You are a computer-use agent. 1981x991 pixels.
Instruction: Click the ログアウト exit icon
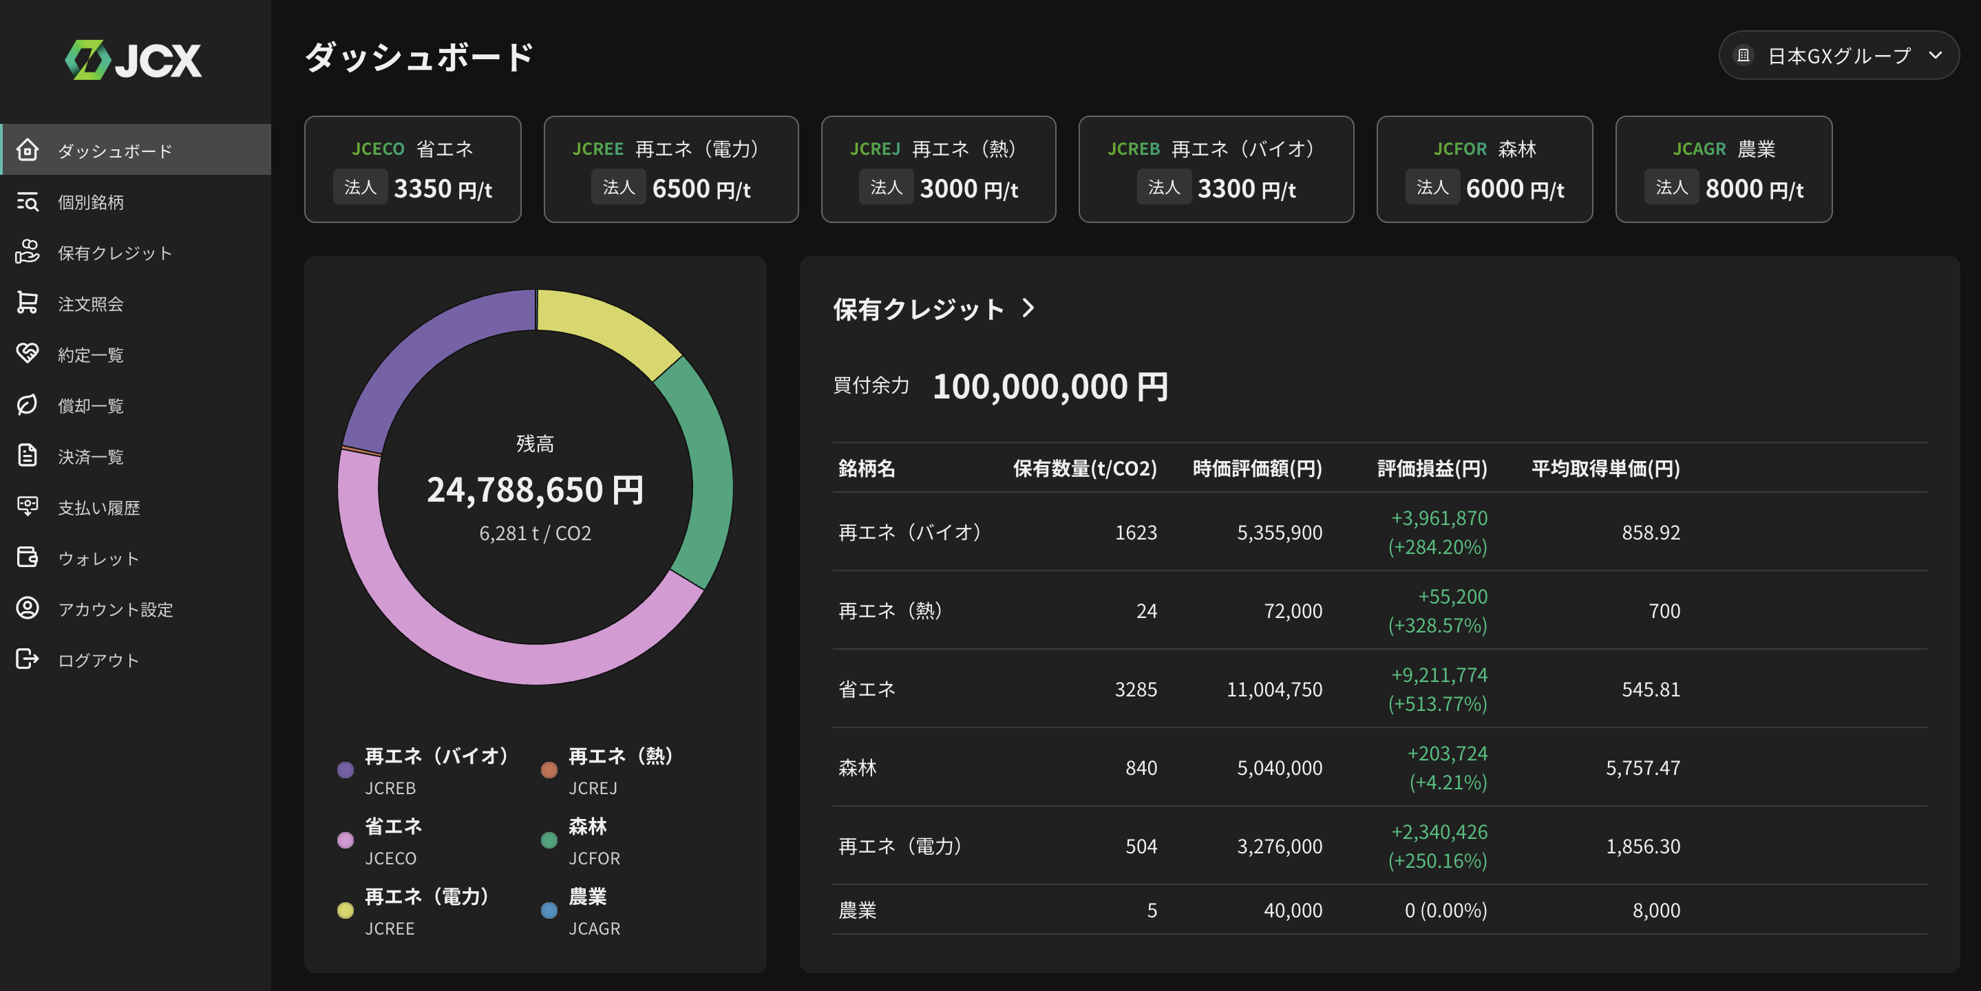point(28,659)
